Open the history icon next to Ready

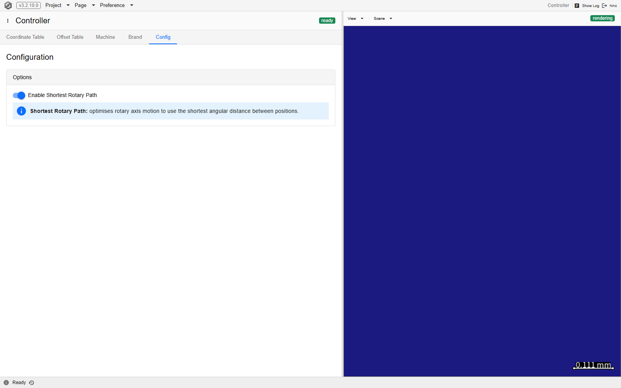point(31,383)
